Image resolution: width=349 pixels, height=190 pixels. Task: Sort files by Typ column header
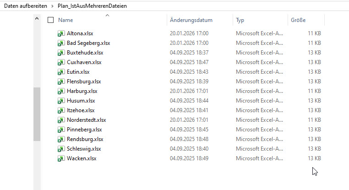click(x=240, y=20)
